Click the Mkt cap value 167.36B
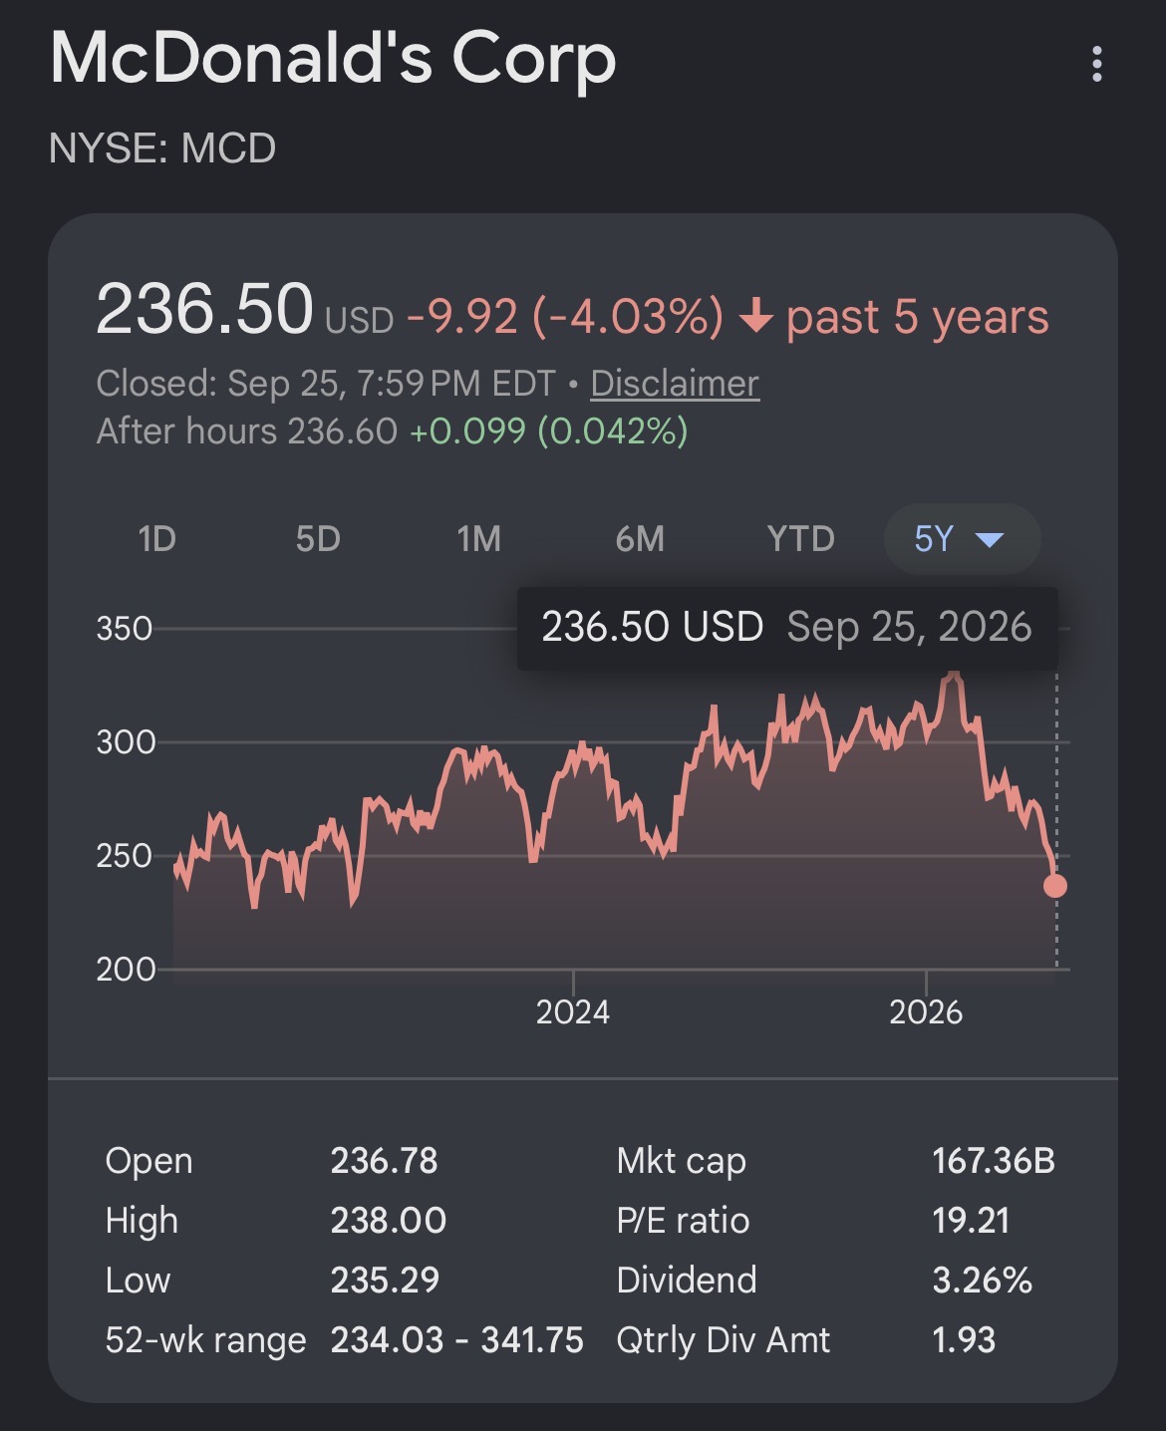Image resolution: width=1166 pixels, height=1431 pixels. 994,1161
